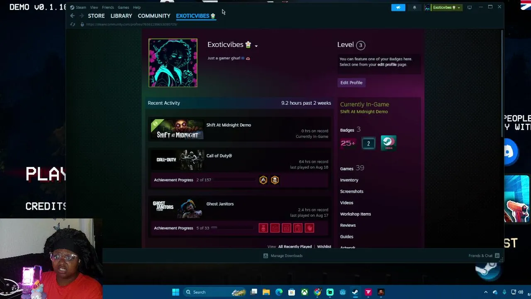Open the Wishlist link
This screenshot has height=299, width=531.
pos(324,247)
